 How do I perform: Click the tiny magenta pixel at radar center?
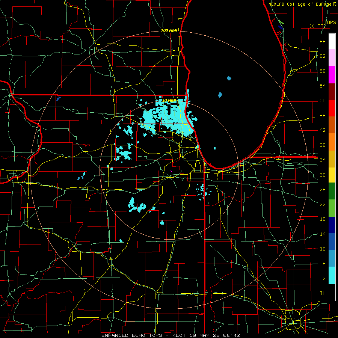[171, 171]
